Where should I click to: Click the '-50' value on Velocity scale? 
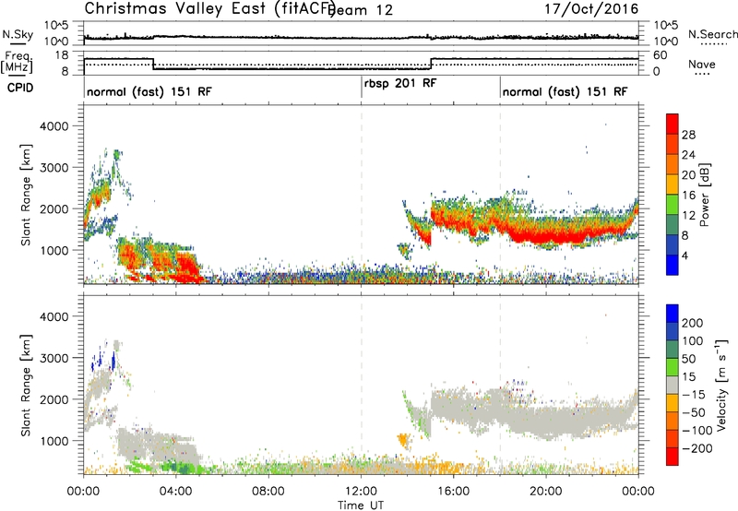tap(694, 412)
